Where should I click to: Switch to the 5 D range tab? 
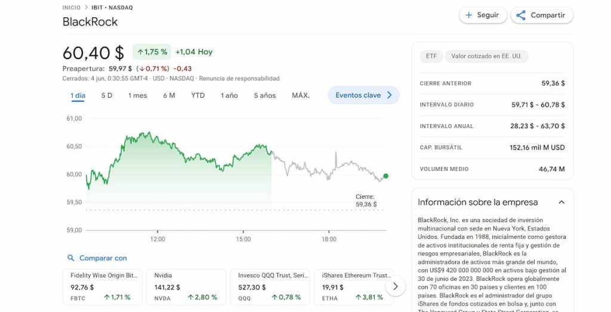click(x=107, y=95)
